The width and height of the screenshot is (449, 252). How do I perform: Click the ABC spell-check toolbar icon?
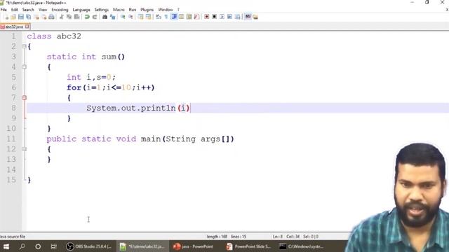pos(248,17)
